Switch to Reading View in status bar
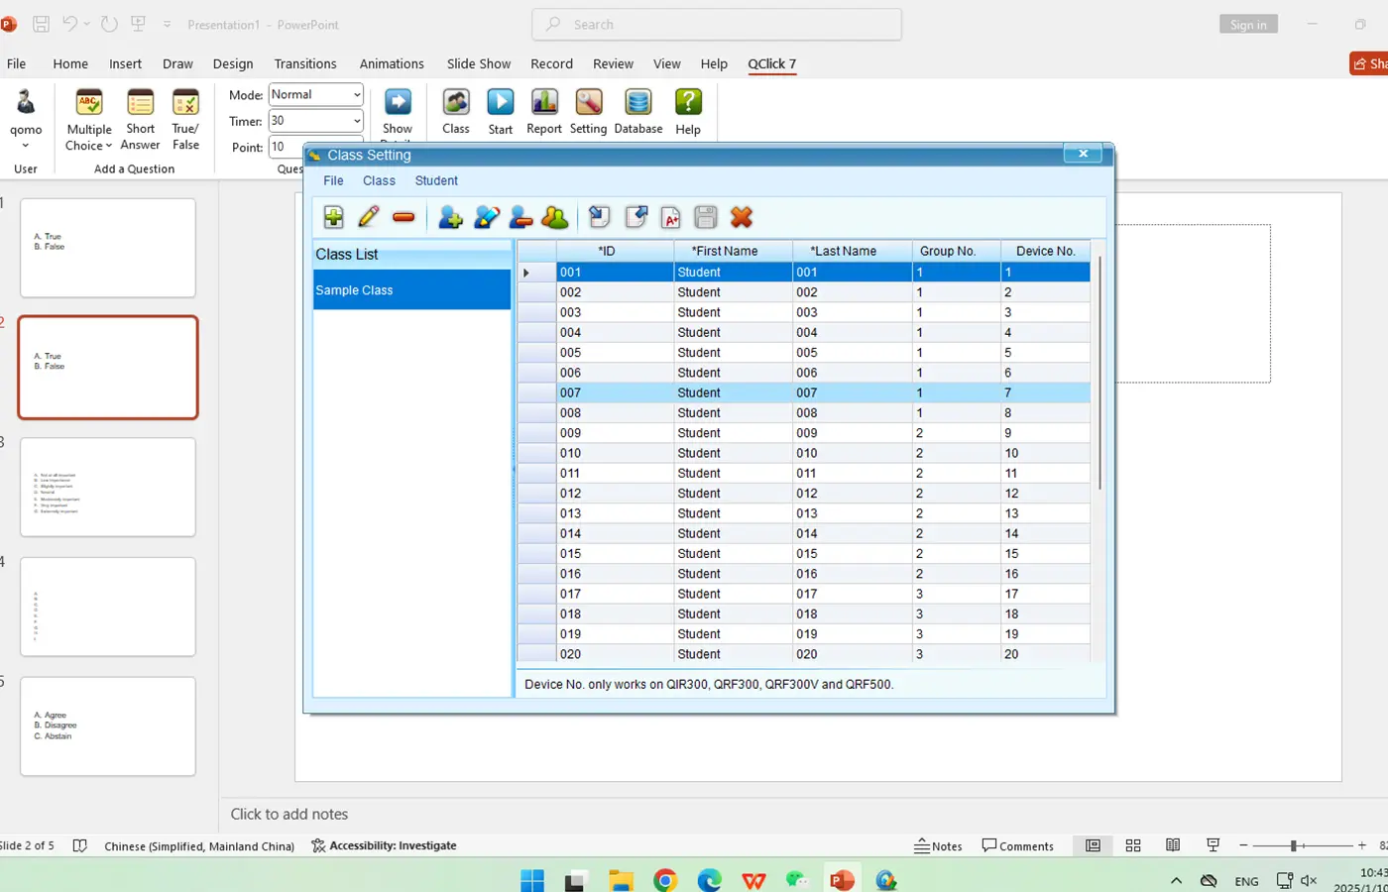Viewport: 1388px width, 892px height. [1173, 845]
